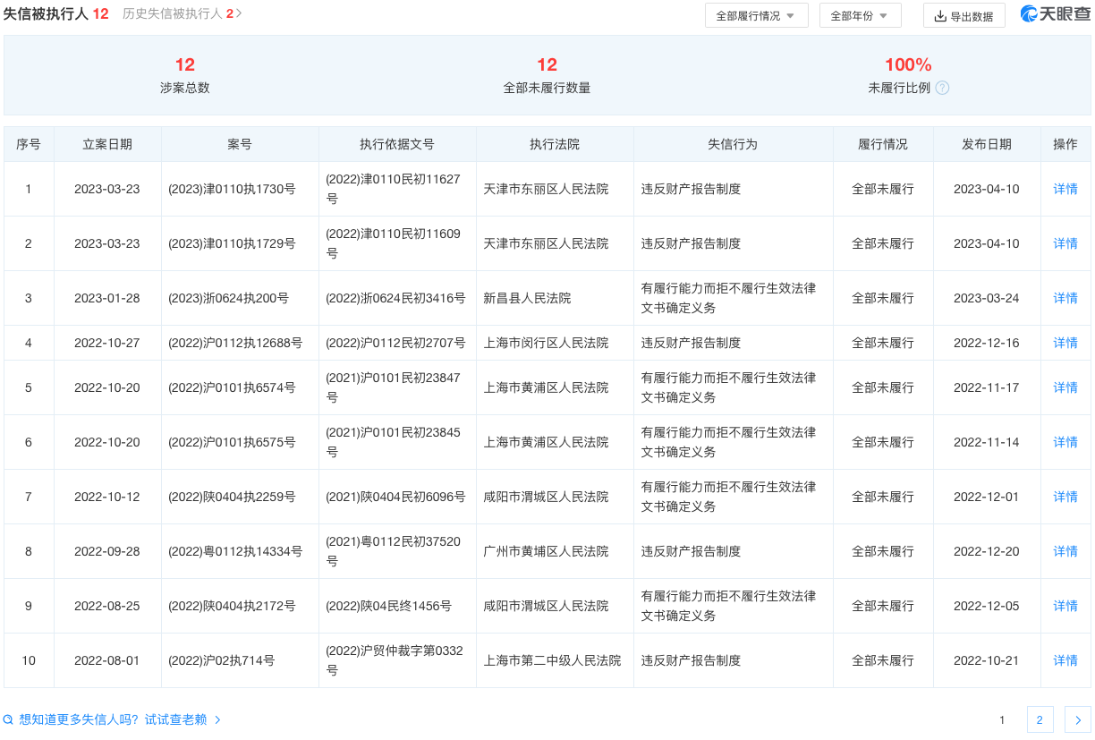Click the 发布日期 column header

[x=986, y=144]
